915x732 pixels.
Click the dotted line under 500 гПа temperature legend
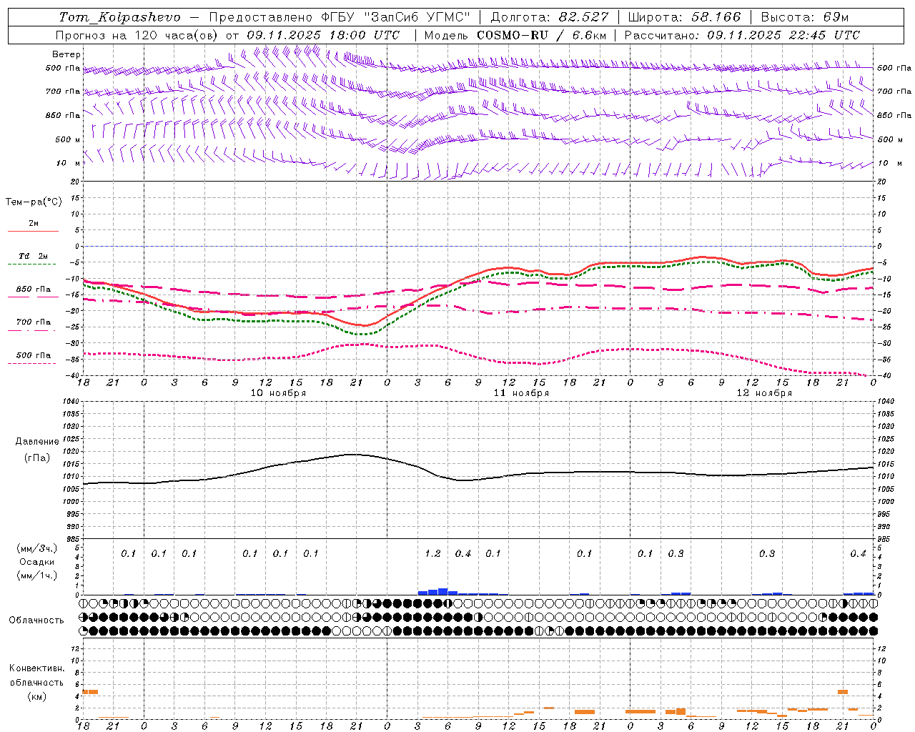[33, 363]
